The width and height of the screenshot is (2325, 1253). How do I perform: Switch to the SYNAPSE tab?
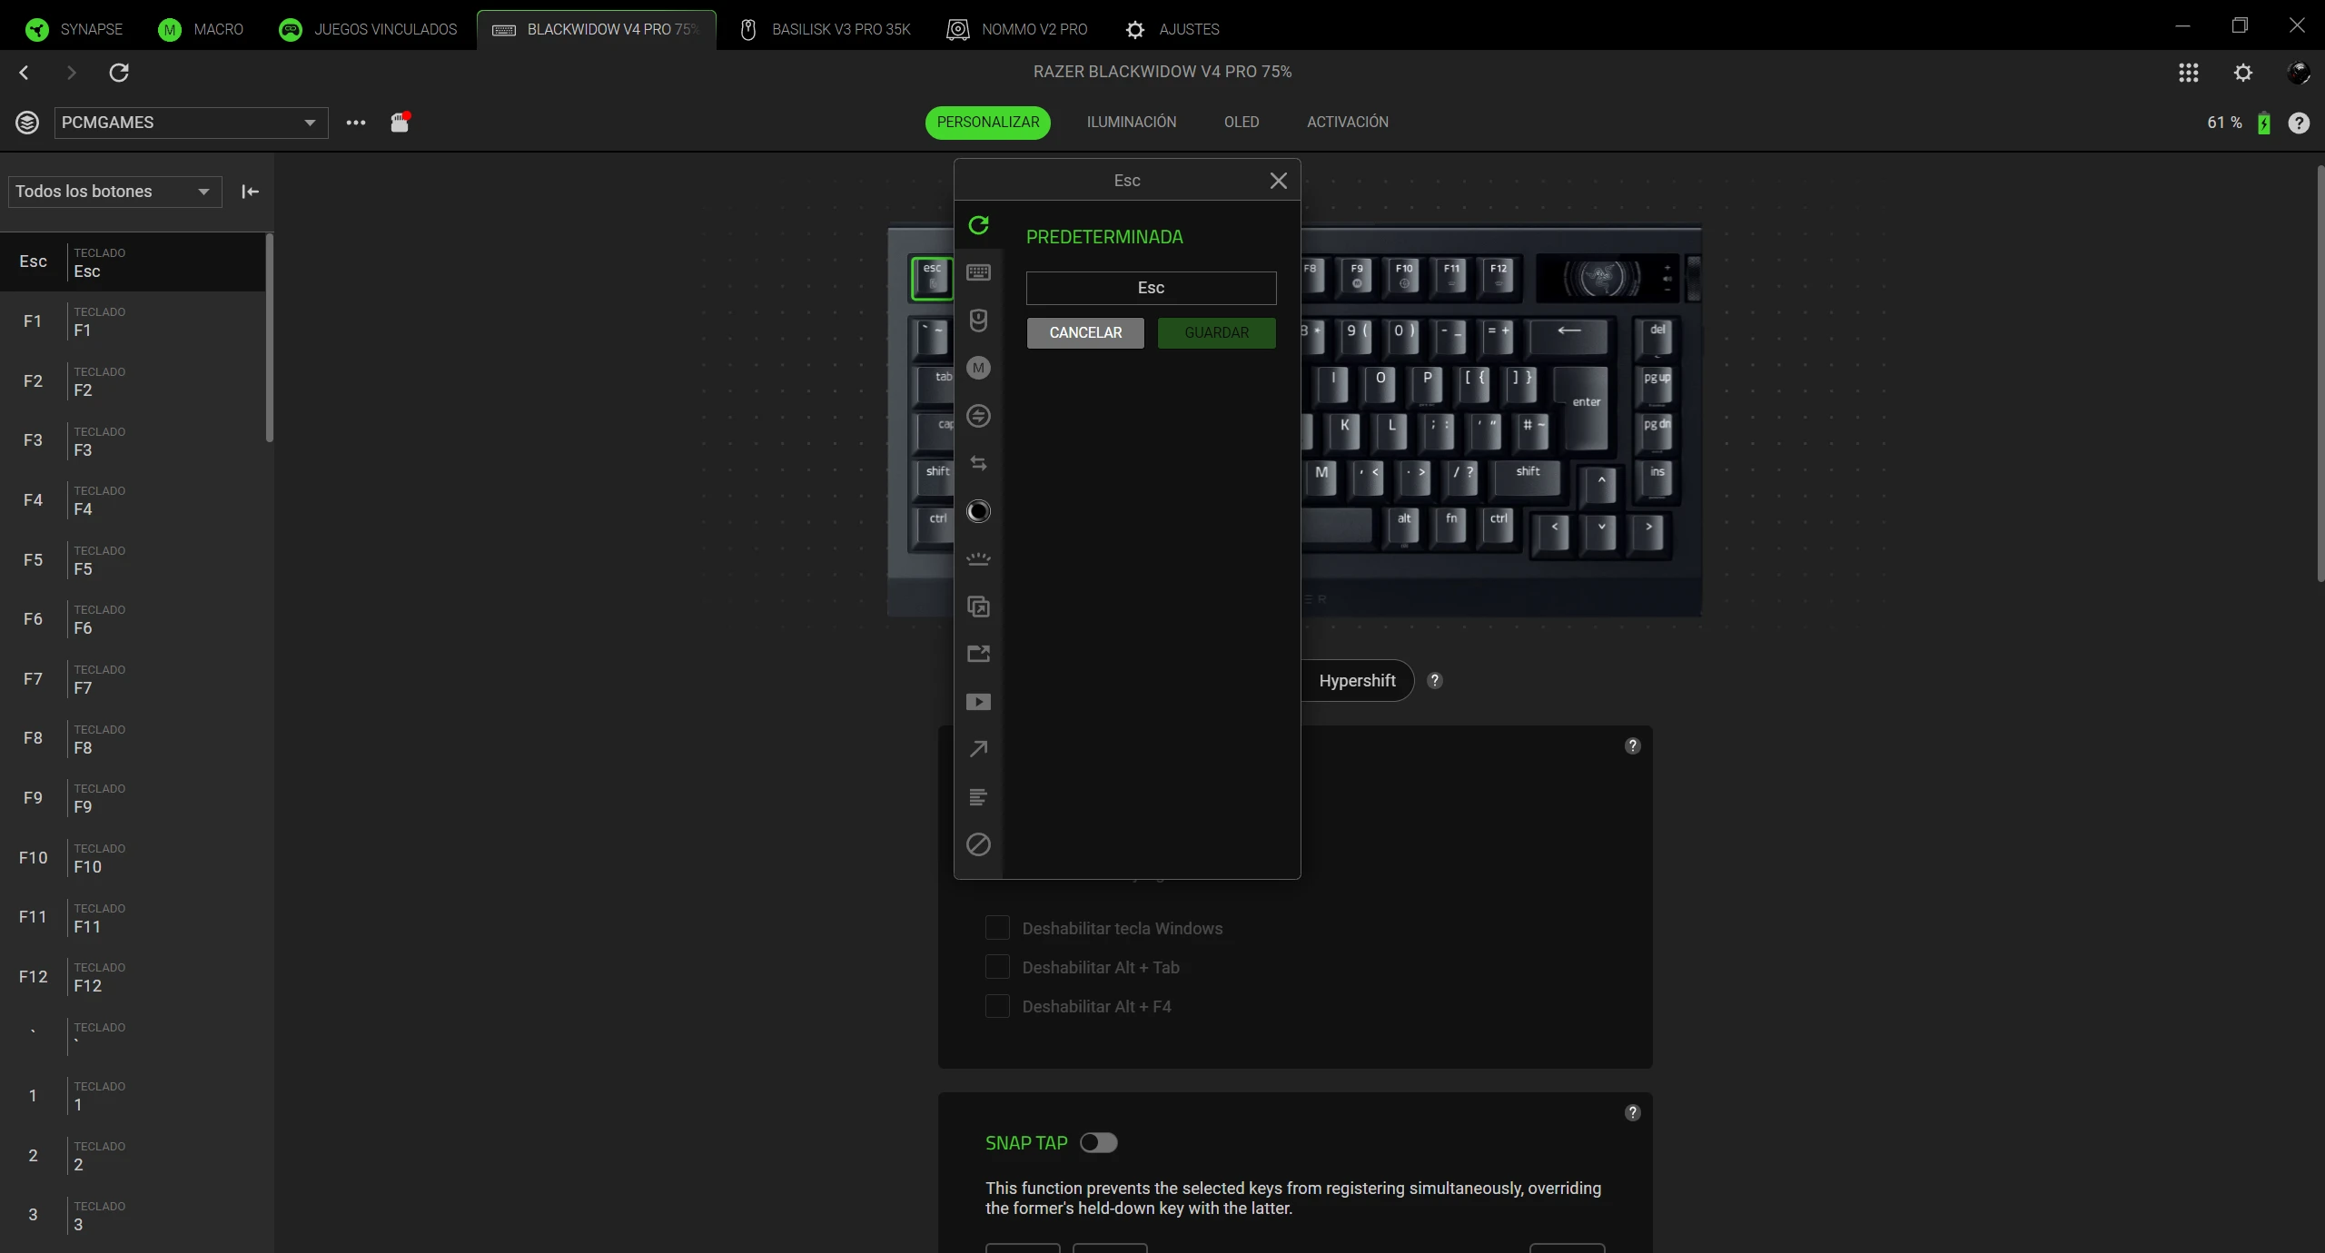[x=74, y=29]
